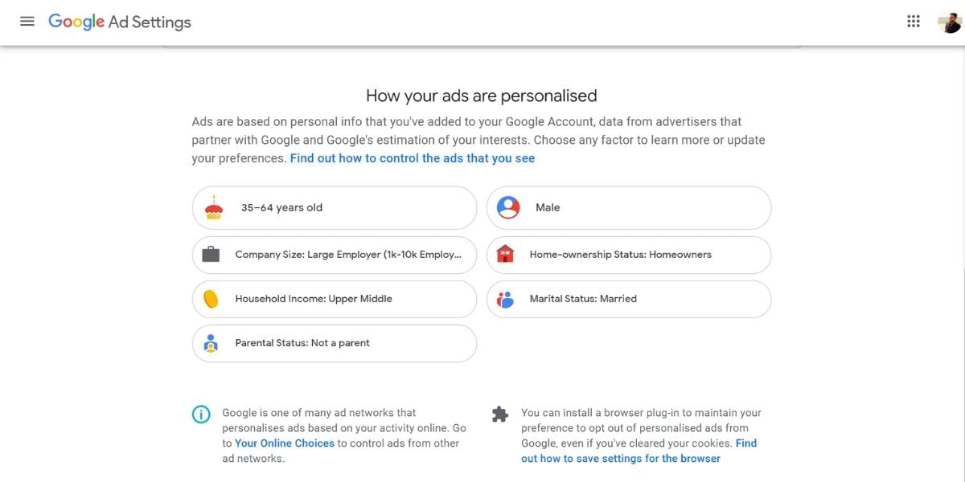Open the Company Size: Large Employer card
This screenshot has width=965, height=482.
coord(334,254)
